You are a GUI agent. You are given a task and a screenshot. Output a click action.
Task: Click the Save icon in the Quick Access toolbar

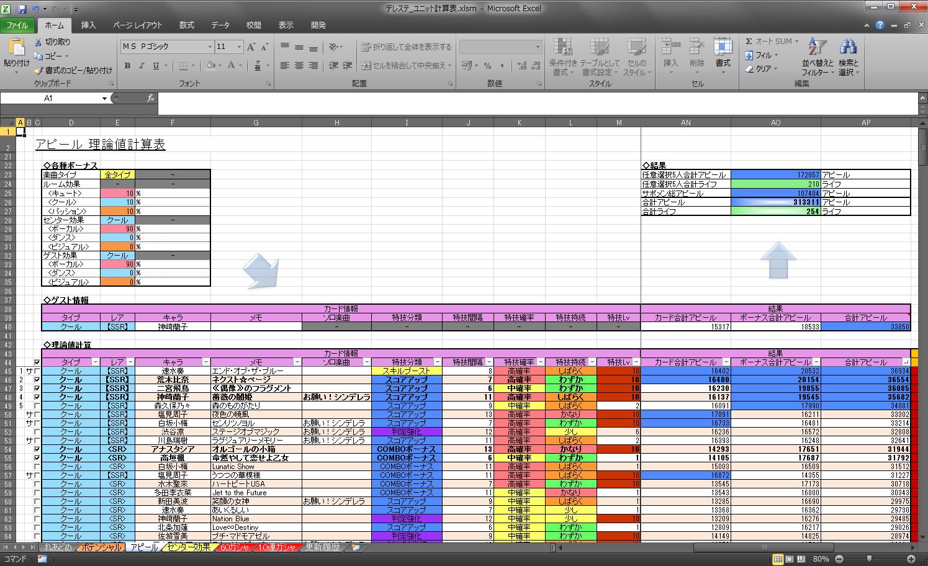22,9
